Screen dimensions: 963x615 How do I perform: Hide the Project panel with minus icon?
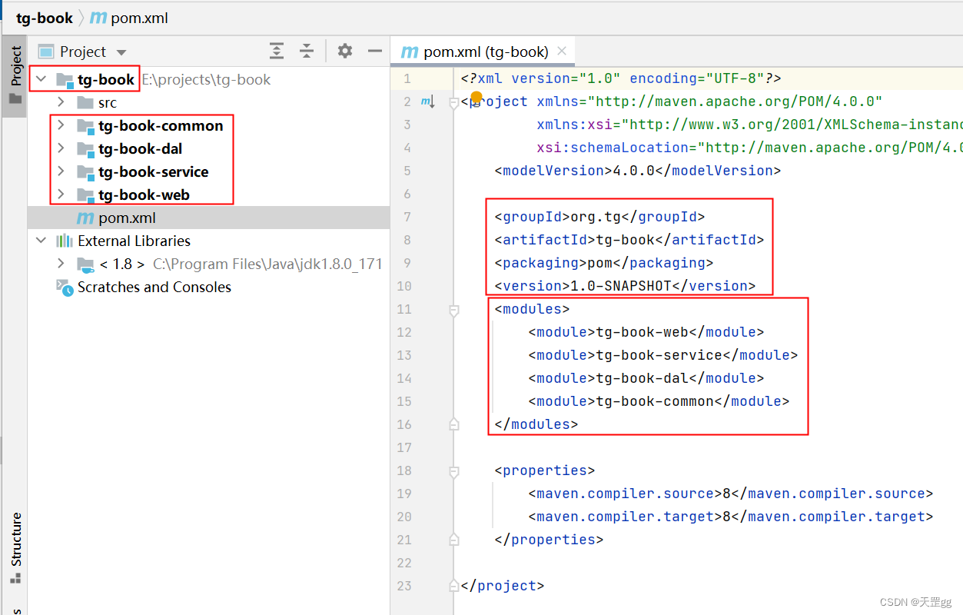(x=375, y=51)
